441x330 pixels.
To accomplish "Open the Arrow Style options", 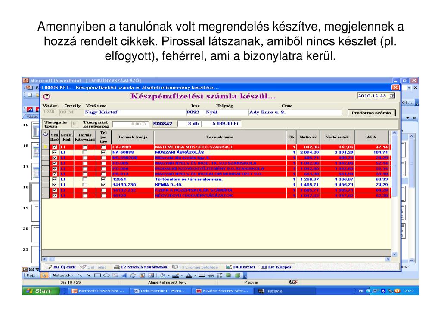I will pyautogui.click(x=219, y=275).
